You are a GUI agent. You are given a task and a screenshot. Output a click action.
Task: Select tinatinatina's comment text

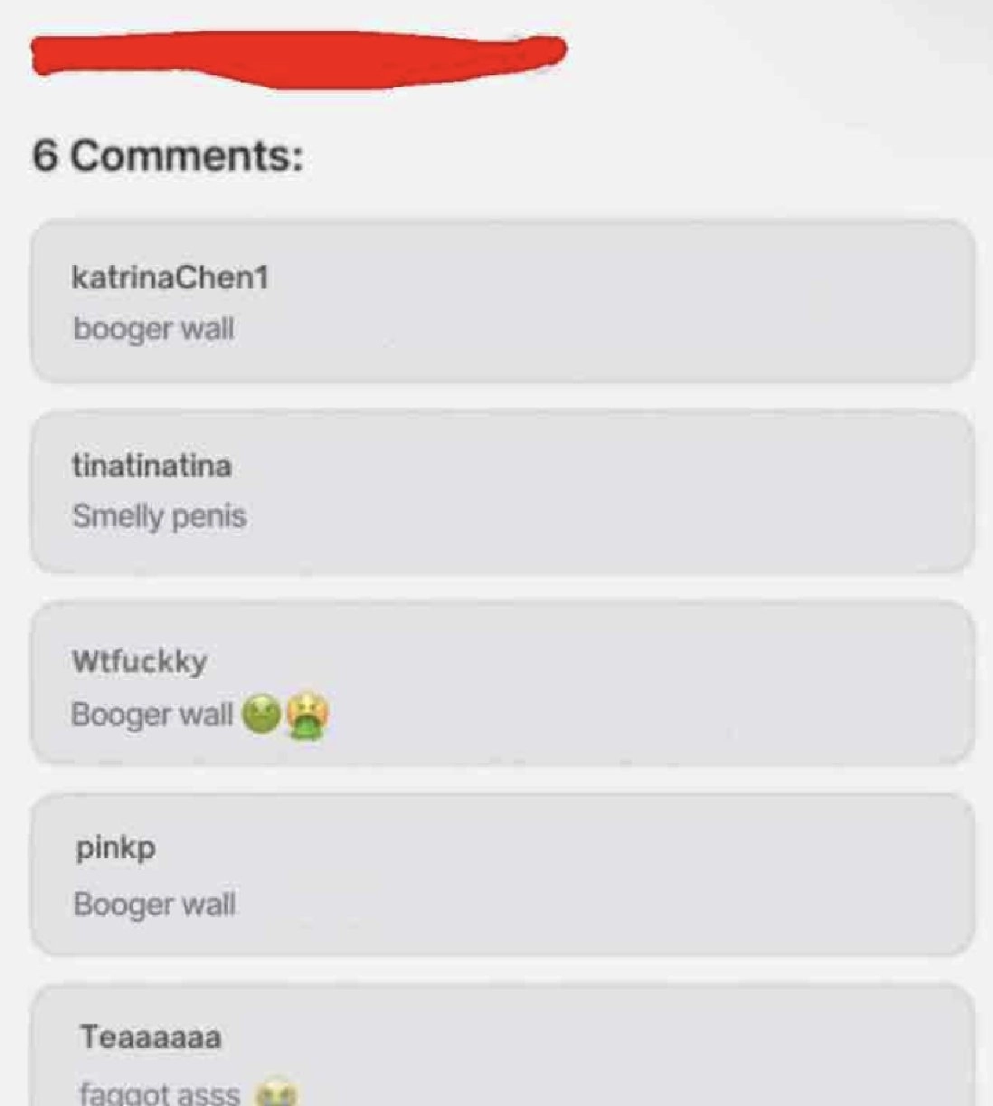click(159, 517)
